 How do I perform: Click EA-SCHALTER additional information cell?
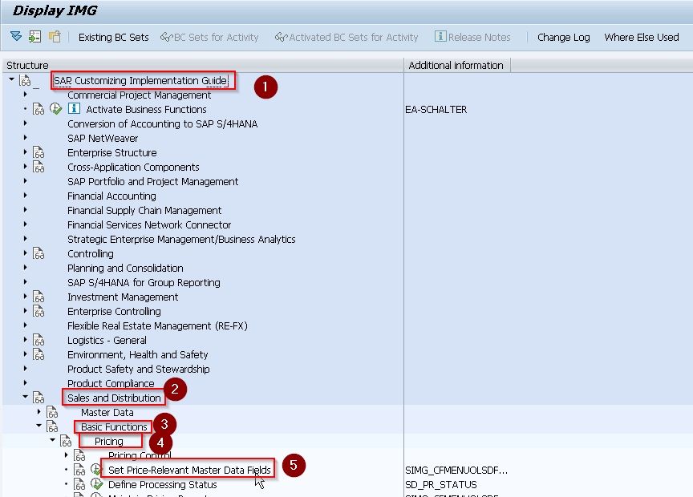click(436, 110)
